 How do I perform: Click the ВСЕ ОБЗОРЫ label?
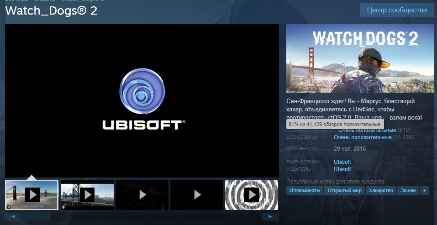click(302, 137)
